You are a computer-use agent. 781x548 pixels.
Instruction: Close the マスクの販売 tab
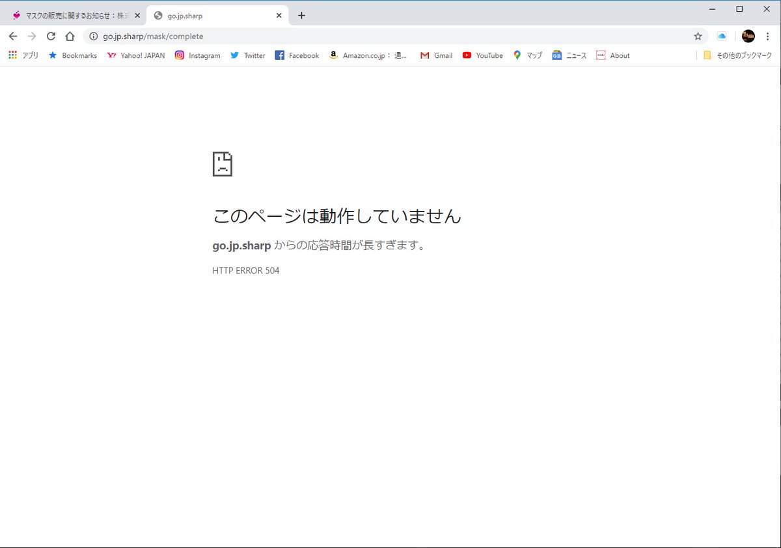[x=137, y=16]
